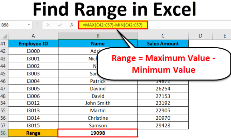Select row 48 header

pyautogui.click(x=4, y=96)
